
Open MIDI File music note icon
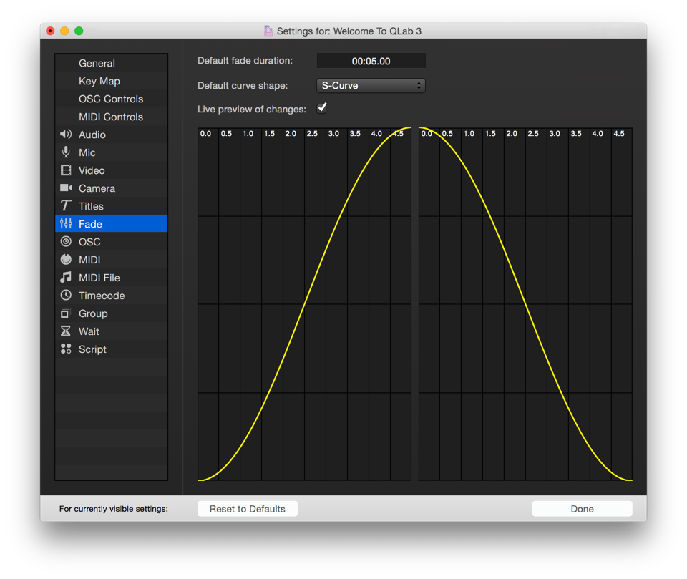point(66,278)
